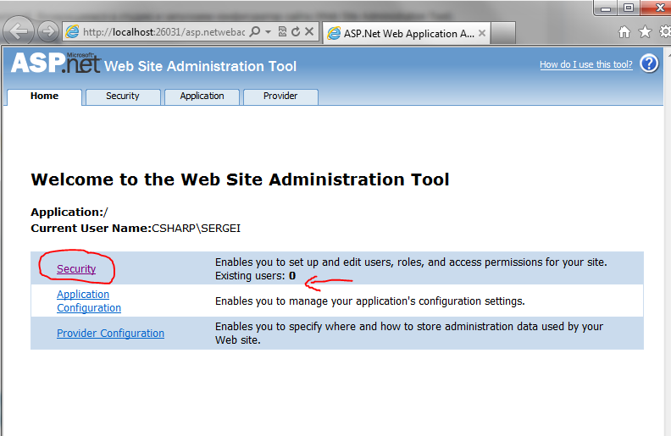Open the browser Tools gear icon

(665, 31)
